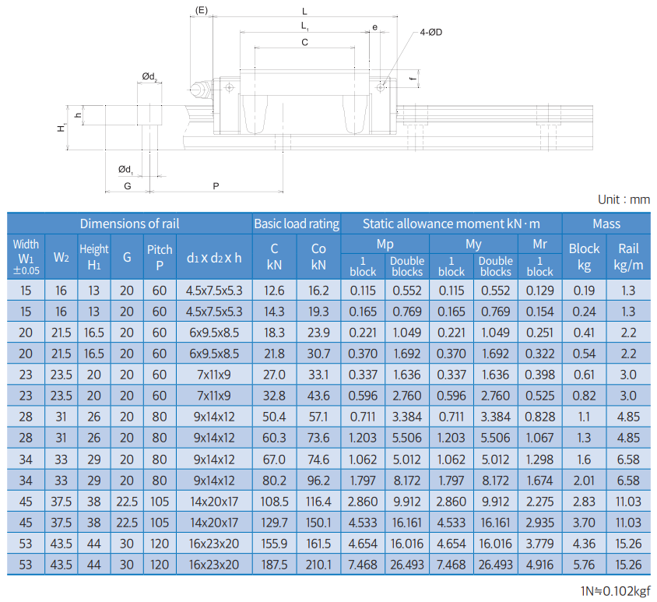Screen dimensions: 657x602
Task: Select the "Height H1" column header
Action: (94, 257)
